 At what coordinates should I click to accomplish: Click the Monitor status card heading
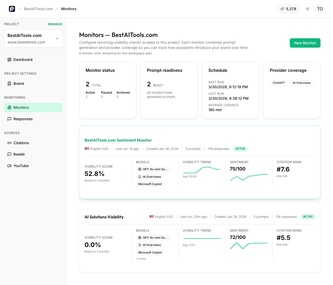100,70
